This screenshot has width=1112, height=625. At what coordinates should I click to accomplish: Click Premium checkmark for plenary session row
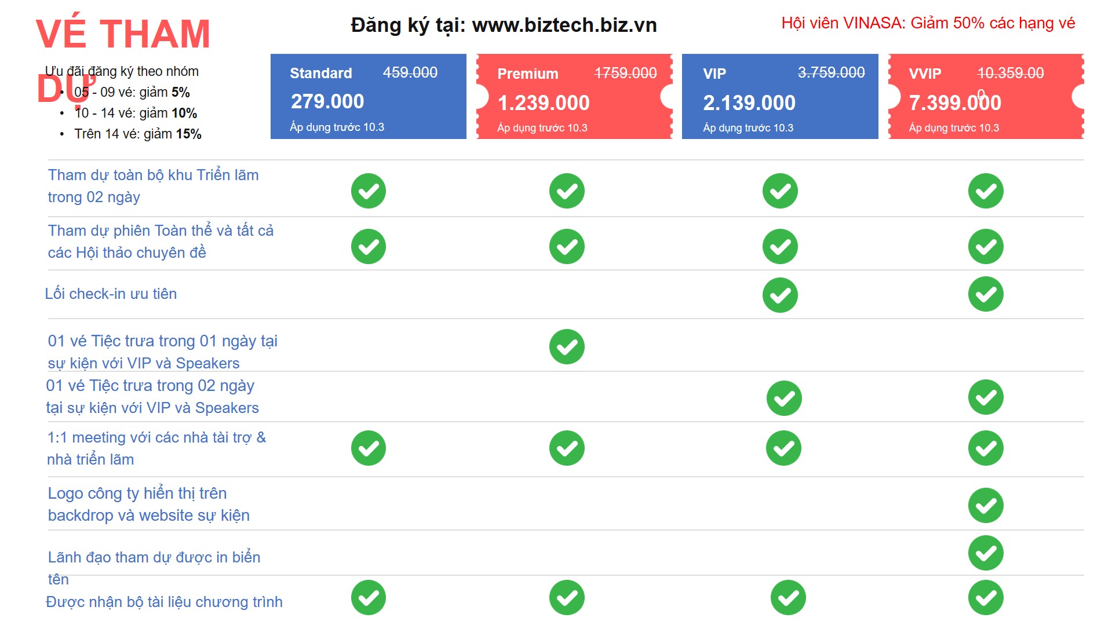coord(567,246)
